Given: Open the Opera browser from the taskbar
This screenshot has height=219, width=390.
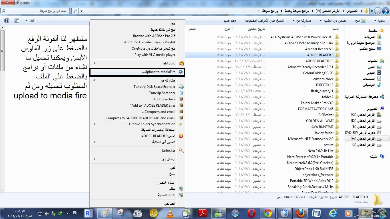Looking at the screenshot, I should pos(252,213).
